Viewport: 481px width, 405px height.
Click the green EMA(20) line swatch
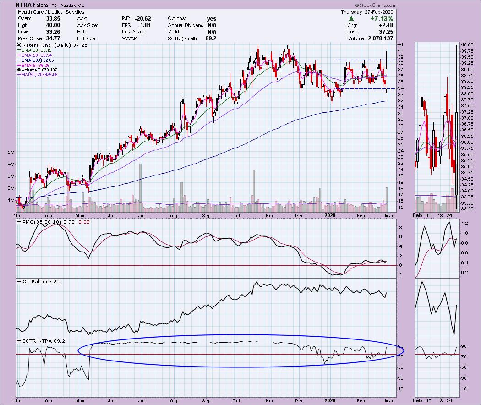[x=19, y=50]
